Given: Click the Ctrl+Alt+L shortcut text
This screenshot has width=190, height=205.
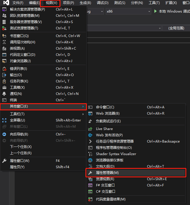Looking at the screenshot, I should 64,9.
